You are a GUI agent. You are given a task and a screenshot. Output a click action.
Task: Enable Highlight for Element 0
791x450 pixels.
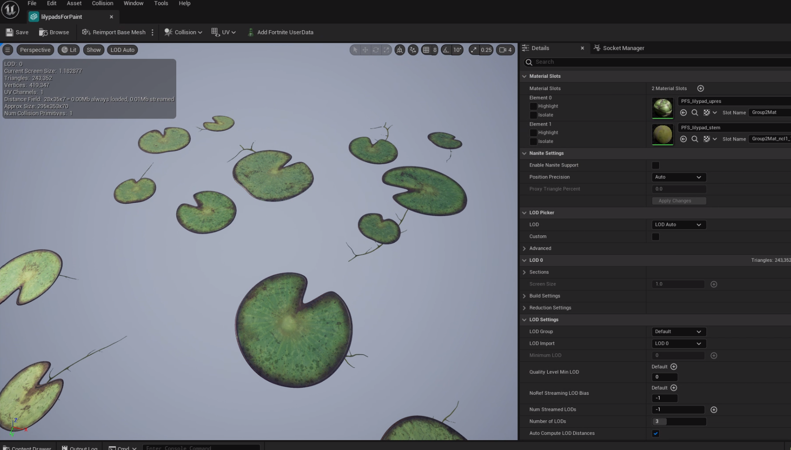(x=534, y=106)
